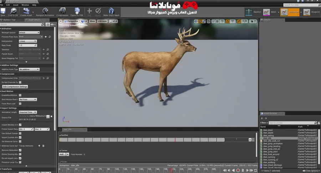Toggle the Force Root Lock checkbox

20,104
